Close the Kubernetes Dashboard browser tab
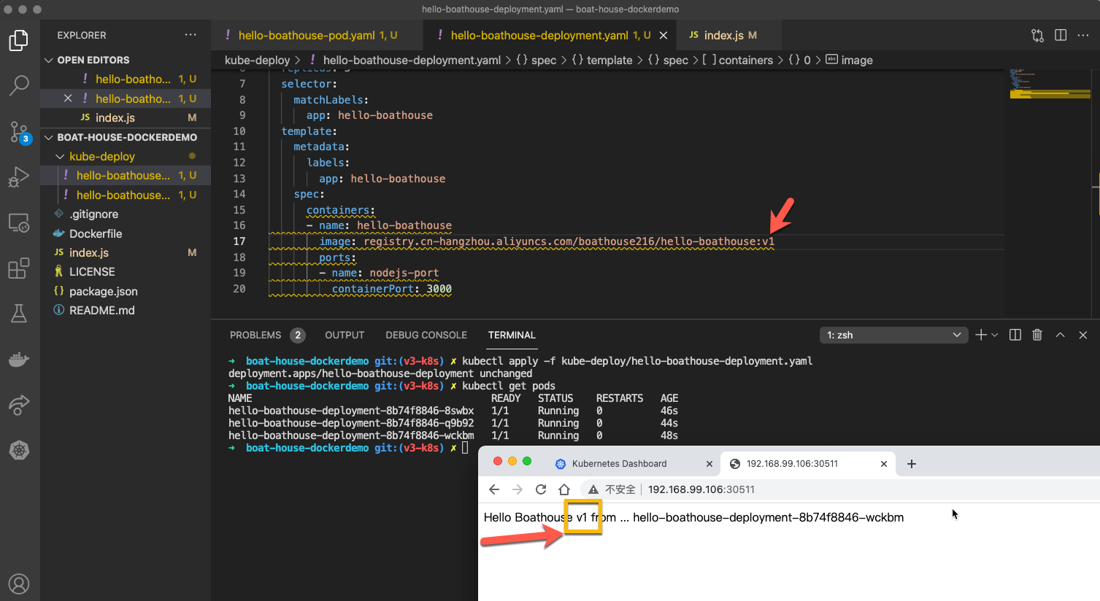Screen dimensions: 1100x601 click(x=709, y=464)
